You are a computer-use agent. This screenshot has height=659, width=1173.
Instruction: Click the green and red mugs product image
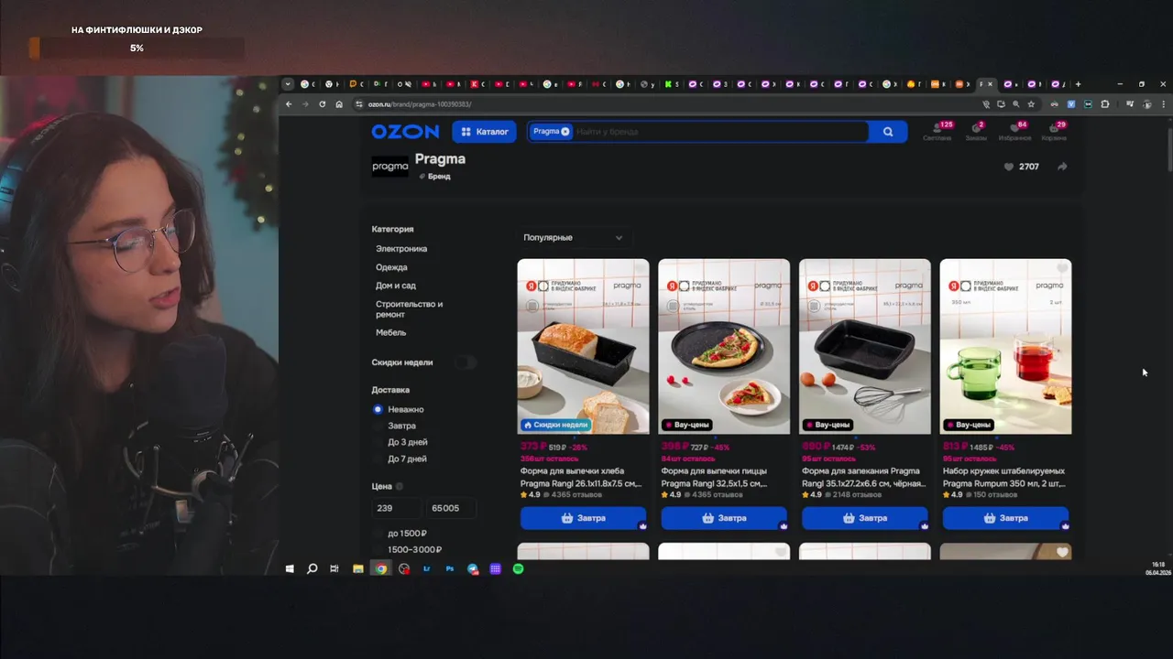(1005, 346)
